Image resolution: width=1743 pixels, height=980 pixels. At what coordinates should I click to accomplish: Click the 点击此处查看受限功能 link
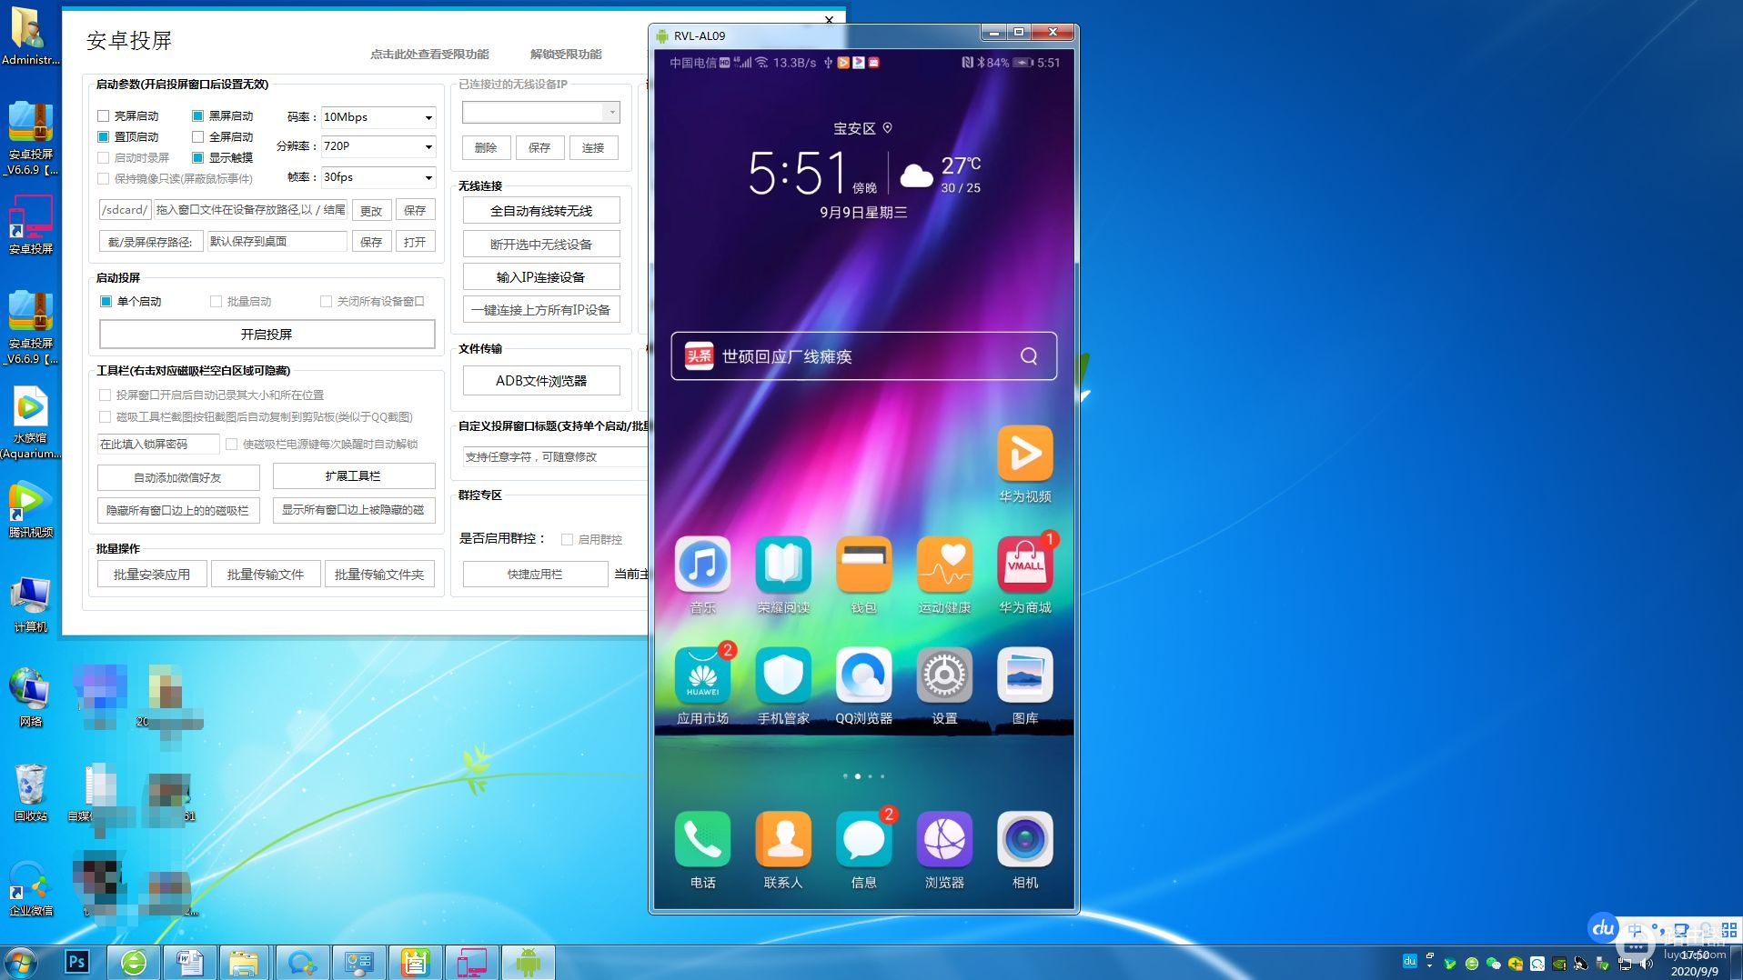point(429,55)
